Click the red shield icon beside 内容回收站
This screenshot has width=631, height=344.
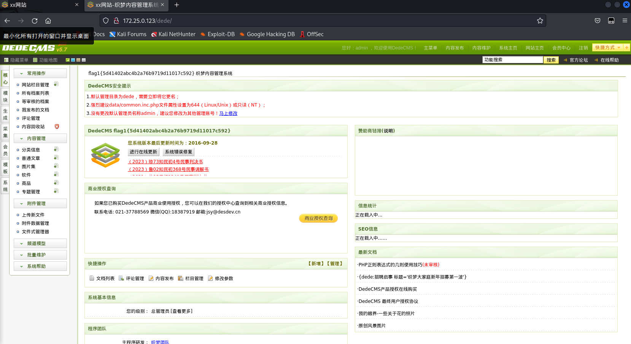click(57, 126)
